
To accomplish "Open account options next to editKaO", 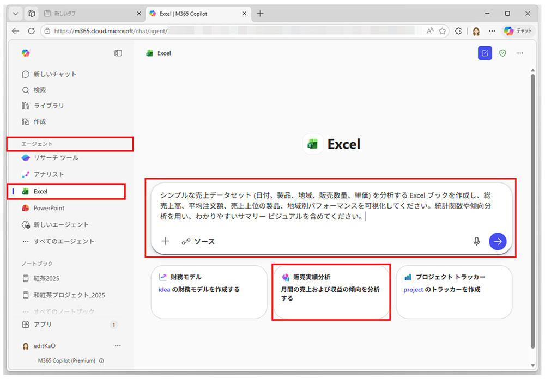I will click(x=117, y=346).
